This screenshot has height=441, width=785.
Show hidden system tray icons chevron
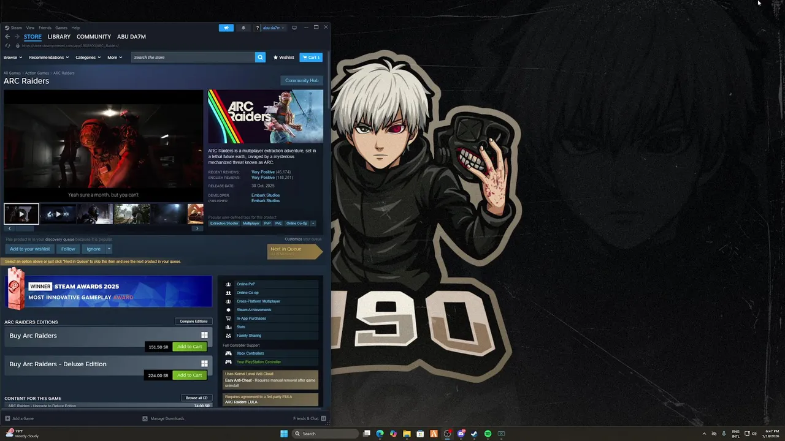(x=704, y=434)
